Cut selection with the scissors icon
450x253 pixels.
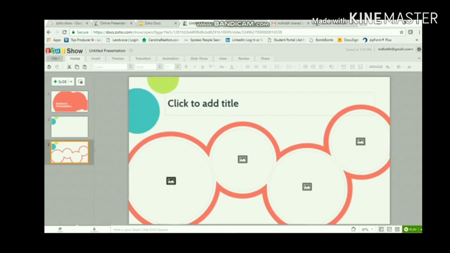tap(69, 67)
